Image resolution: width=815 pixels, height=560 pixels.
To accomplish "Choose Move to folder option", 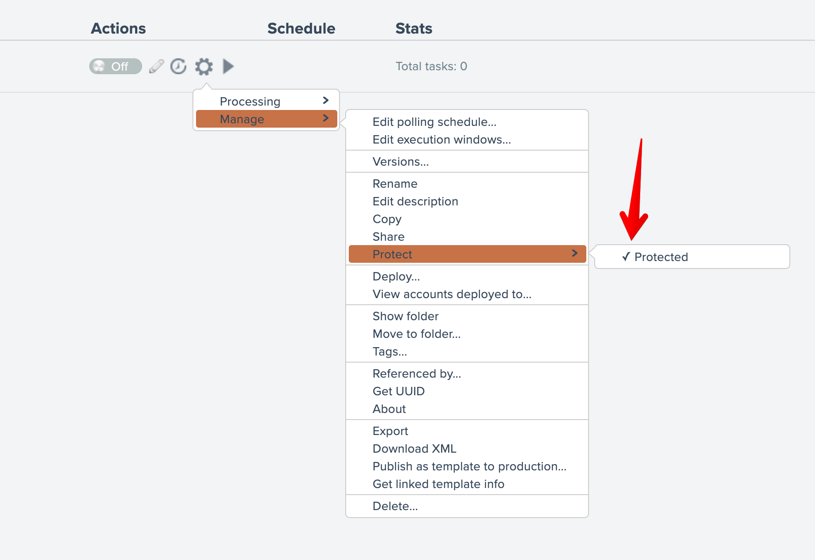I will click(416, 334).
